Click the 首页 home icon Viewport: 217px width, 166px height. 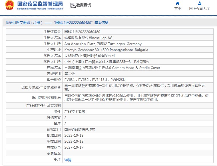coord(178,3)
